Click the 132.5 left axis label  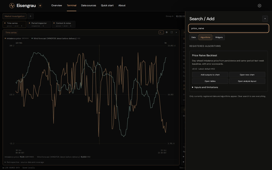tap(12, 94)
